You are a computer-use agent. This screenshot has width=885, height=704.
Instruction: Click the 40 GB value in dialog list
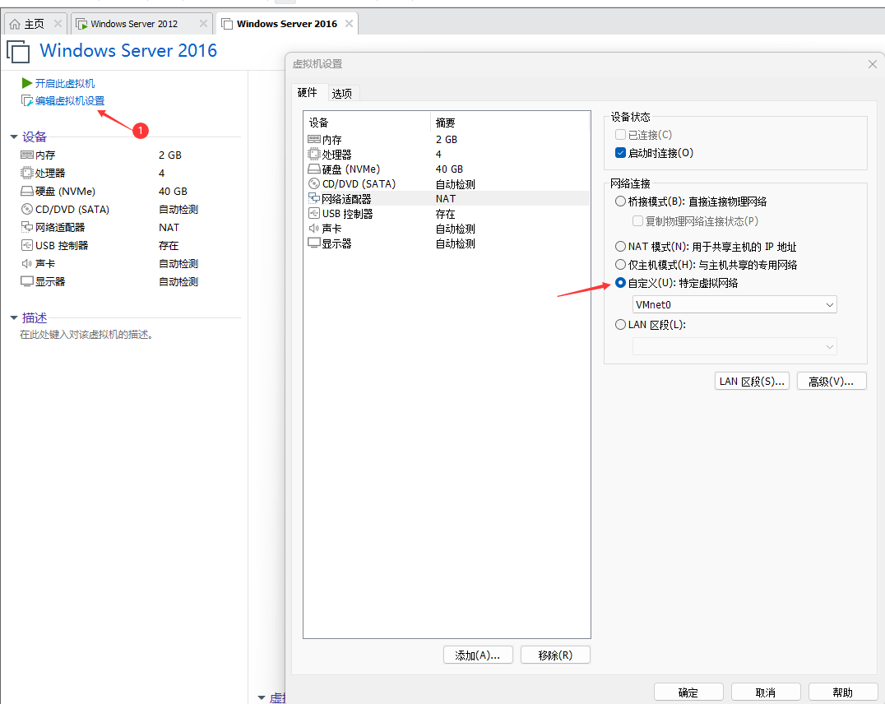[449, 169]
